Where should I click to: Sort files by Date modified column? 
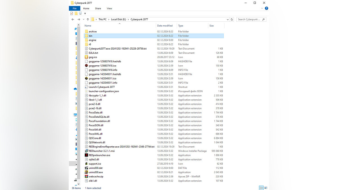pos(165,26)
